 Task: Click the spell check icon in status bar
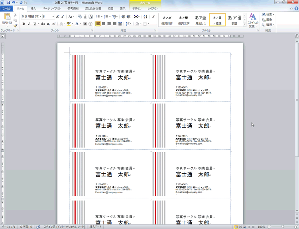(38, 227)
